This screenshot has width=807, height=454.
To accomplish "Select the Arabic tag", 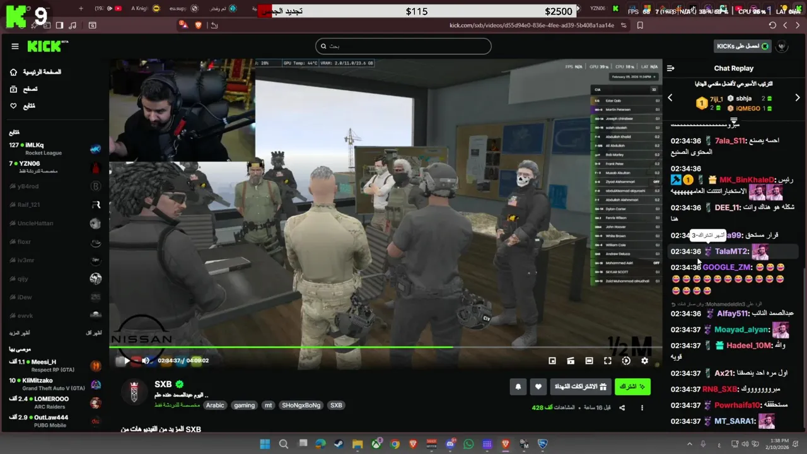I will click(215, 405).
